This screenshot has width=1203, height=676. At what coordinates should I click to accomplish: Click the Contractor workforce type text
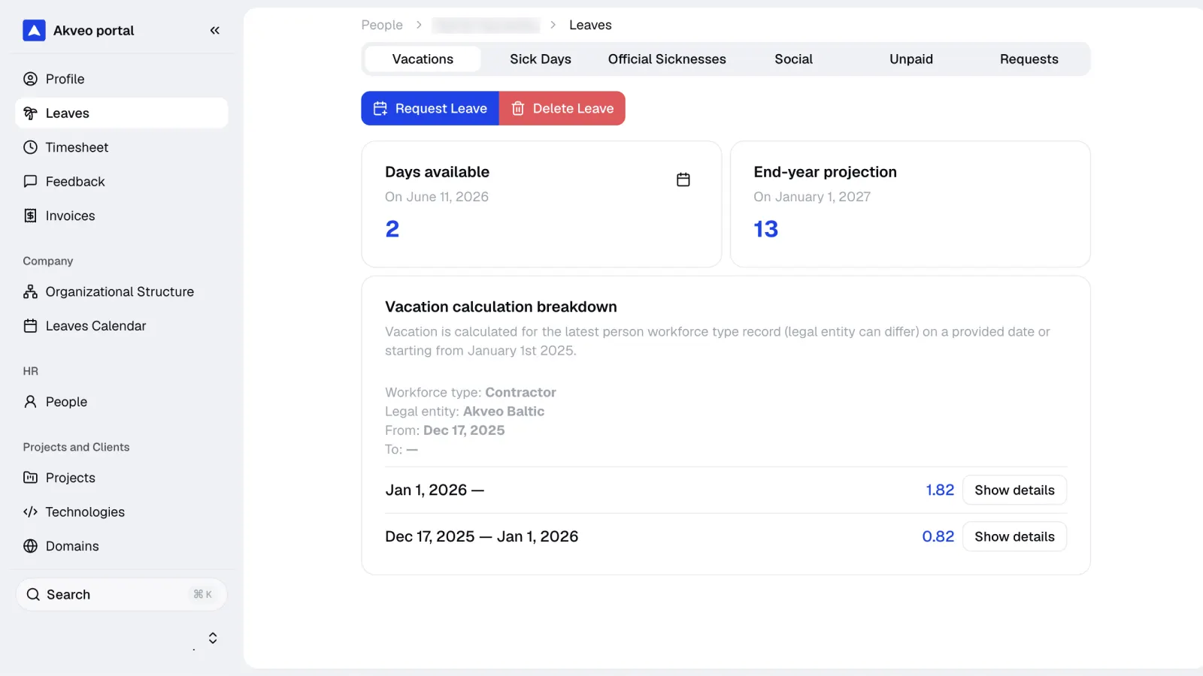(x=520, y=392)
